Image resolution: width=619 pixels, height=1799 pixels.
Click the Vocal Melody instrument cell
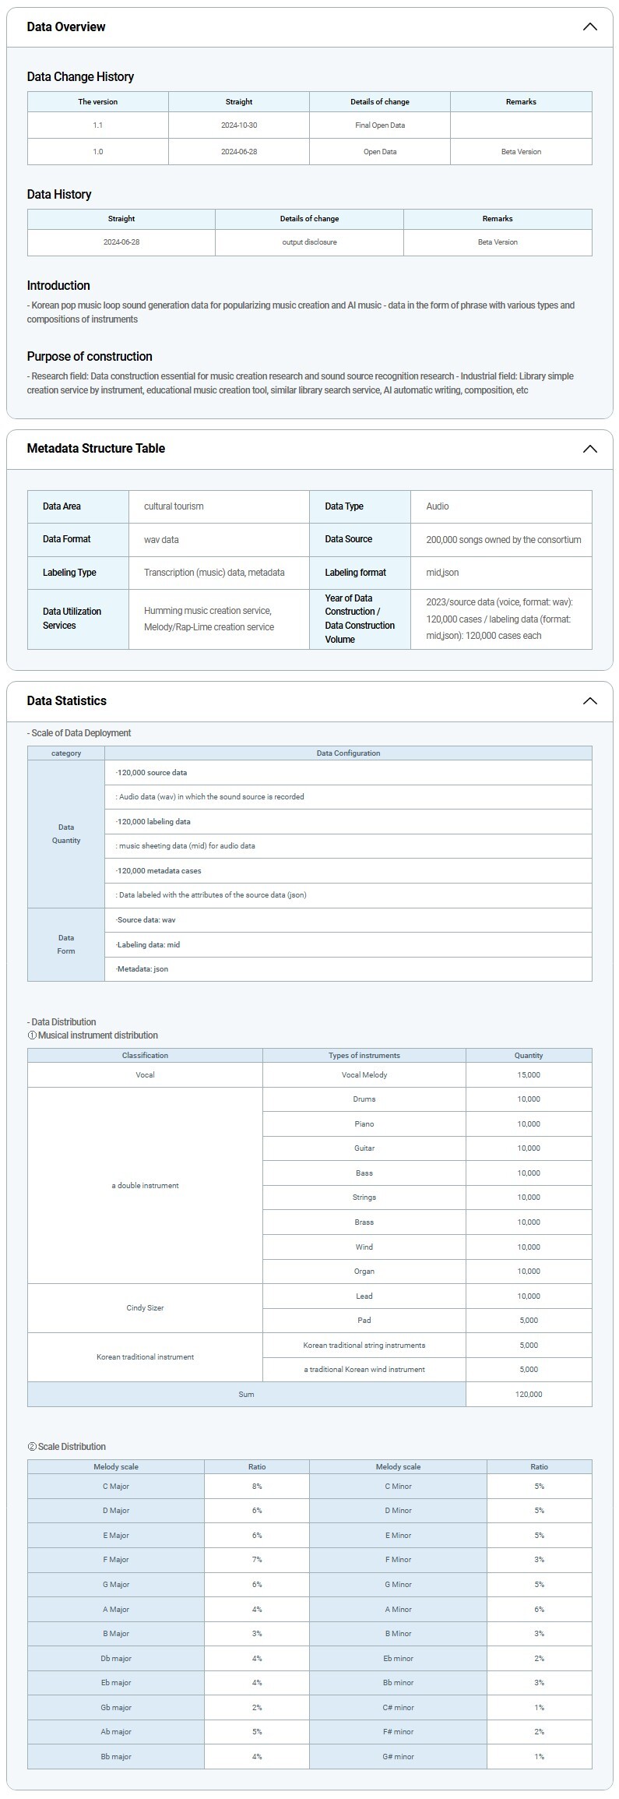click(364, 1075)
